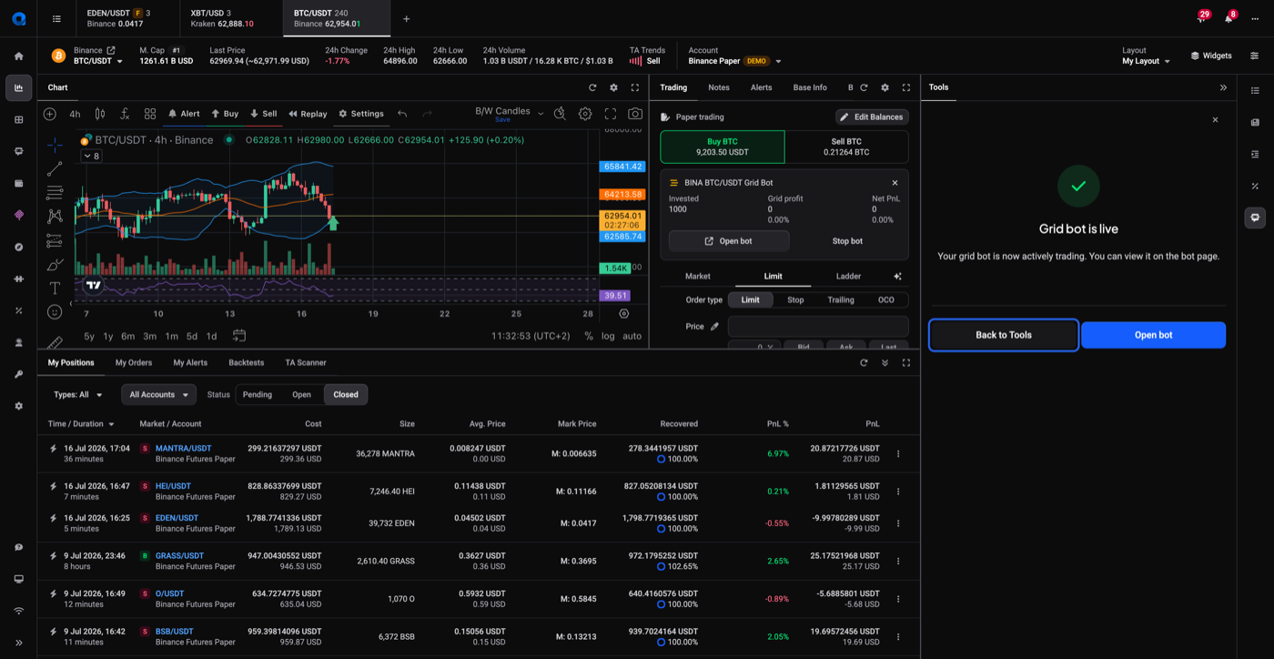Filter positions by Pending status
This screenshot has width=1274, height=659.
pos(258,394)
